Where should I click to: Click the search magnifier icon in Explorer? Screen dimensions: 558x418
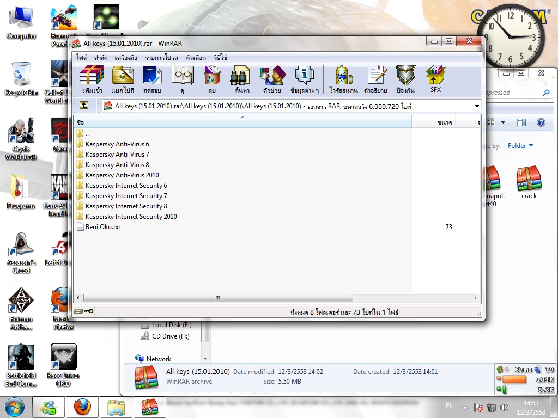546,93
